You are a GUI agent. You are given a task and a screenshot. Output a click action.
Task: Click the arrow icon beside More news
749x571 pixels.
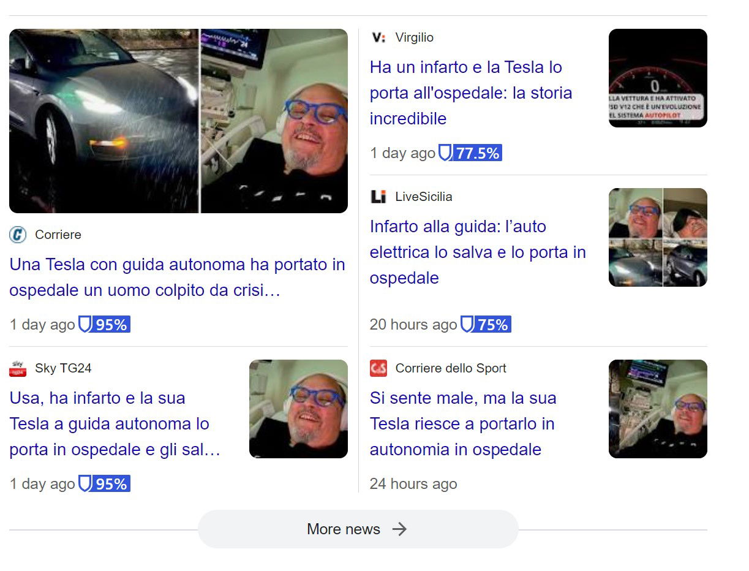[x=399, y=529]
